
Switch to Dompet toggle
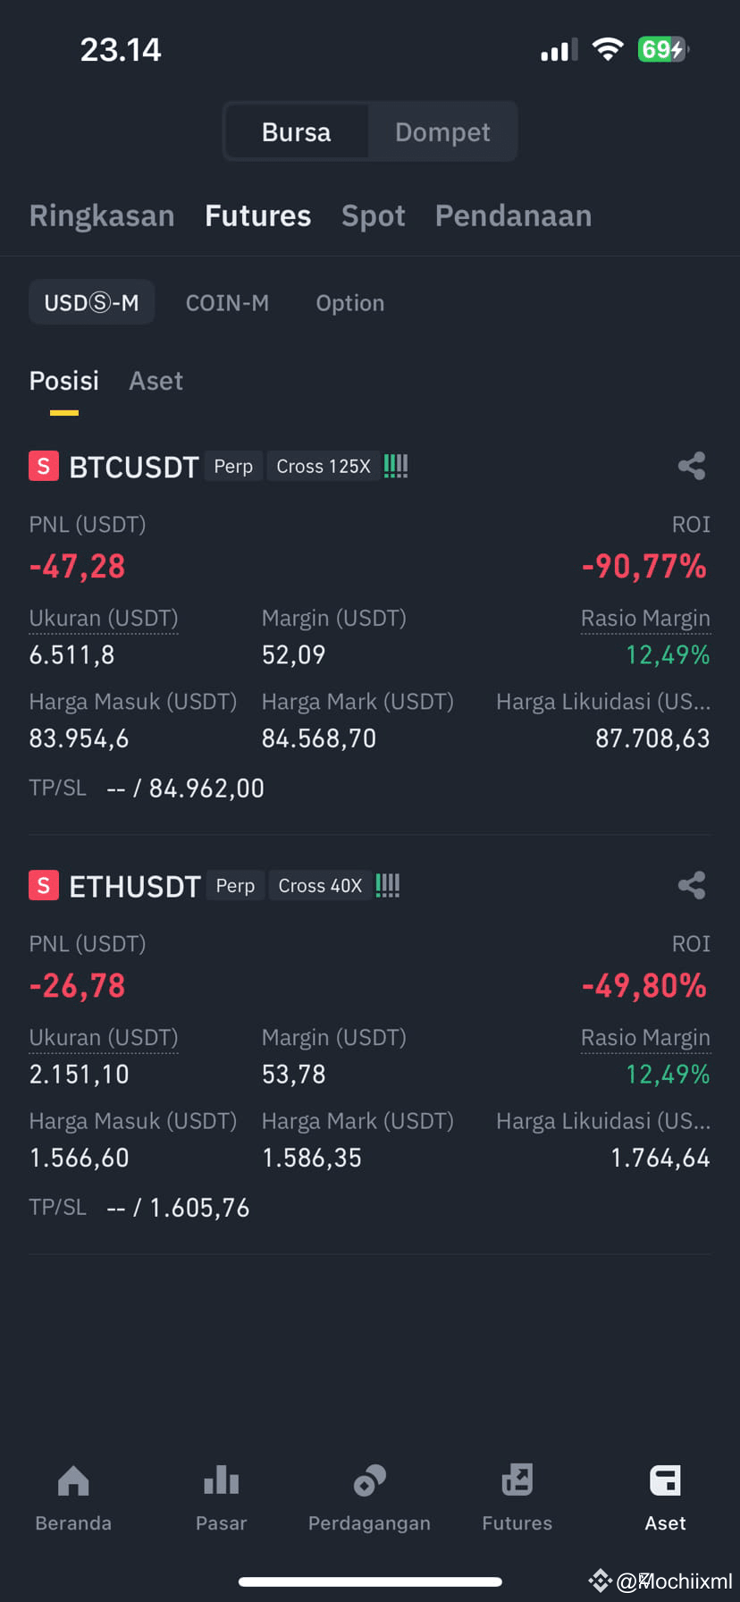442,132
